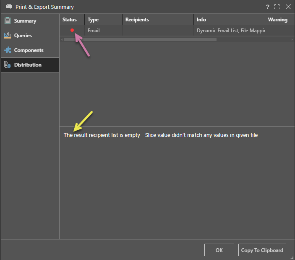Click the Summary clipboard icon
295x260 pixels.
(7, 21)
